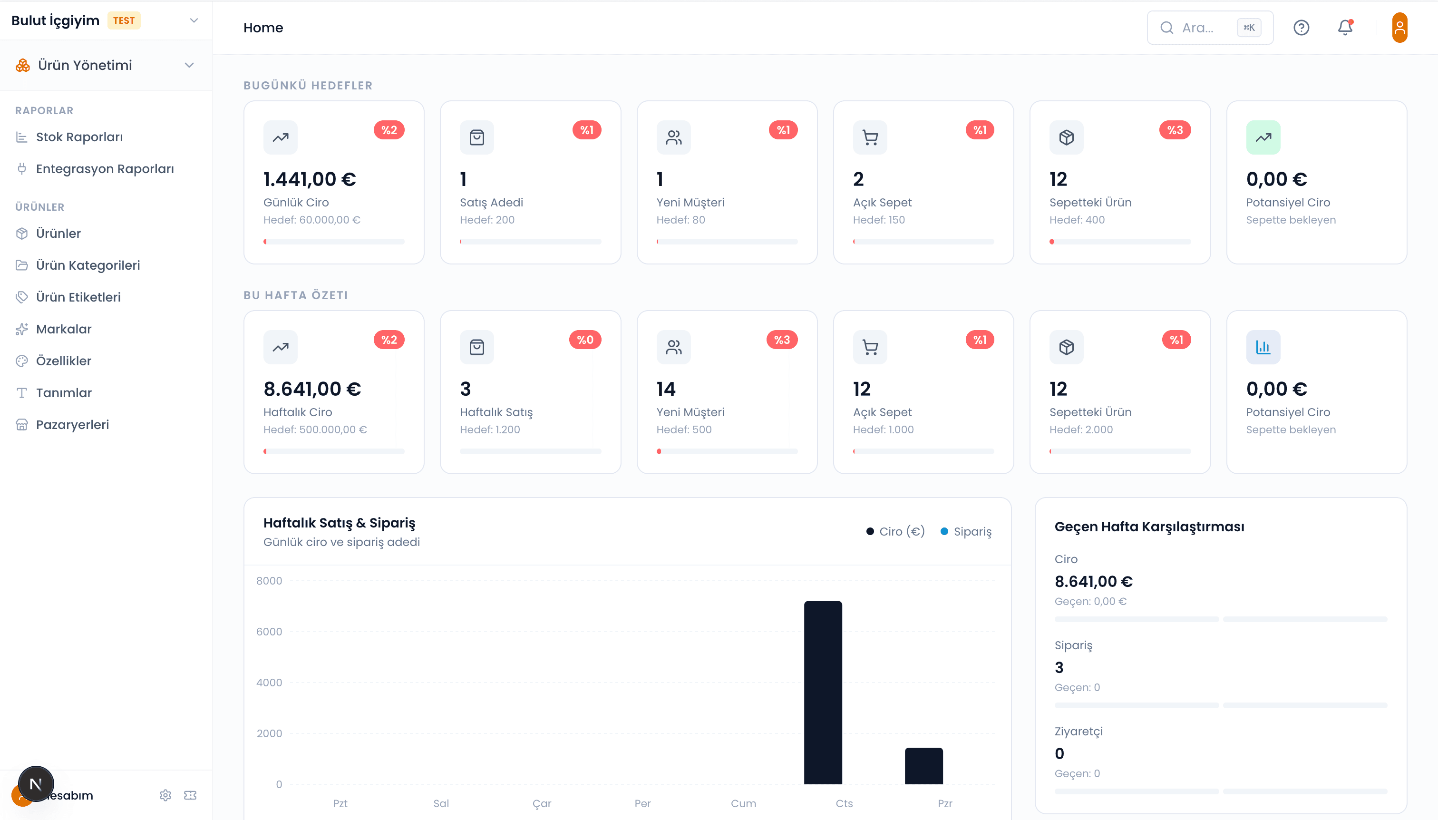The width and height of the screenshot is (1438, 820).
Task: Select the Entegrasyon Raporları icon
Action: (21, 168)
